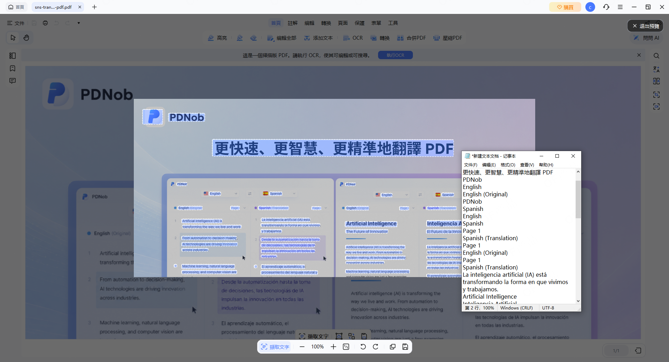Open the 文件 file menu
Image resolution: width=669 pixels, height=362 pixels.
pyautogui.click(x=16, y=23)
